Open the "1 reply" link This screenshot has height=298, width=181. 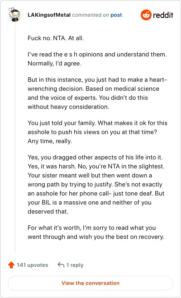click(x=75, y=265)
